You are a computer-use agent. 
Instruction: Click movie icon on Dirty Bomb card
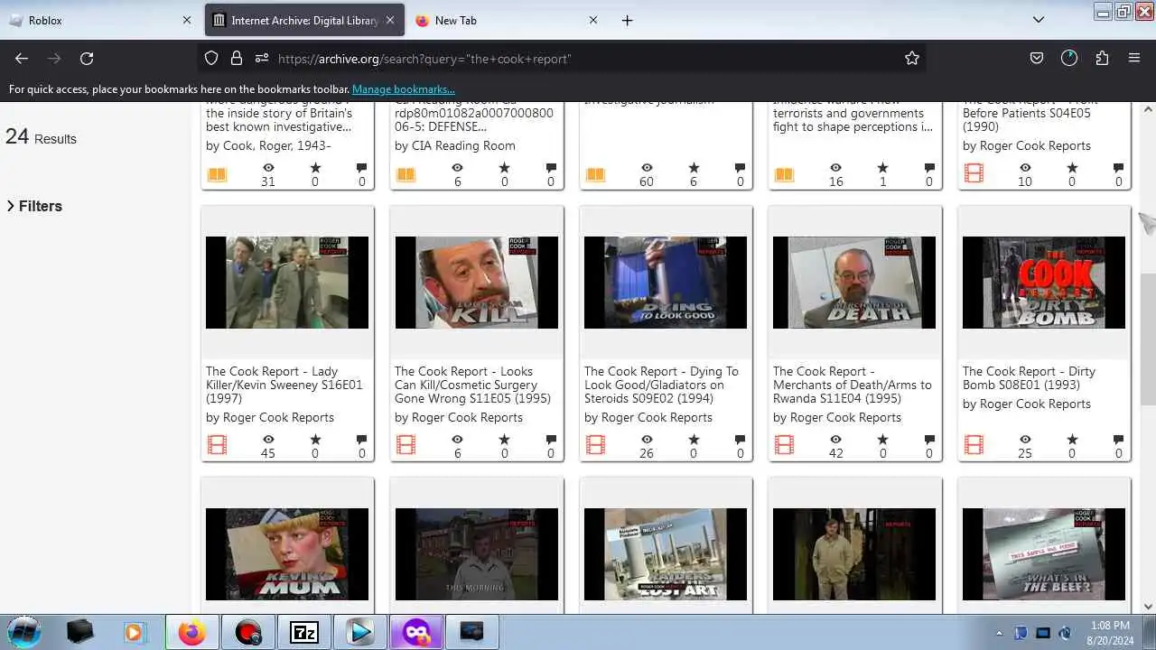point(974,445)
